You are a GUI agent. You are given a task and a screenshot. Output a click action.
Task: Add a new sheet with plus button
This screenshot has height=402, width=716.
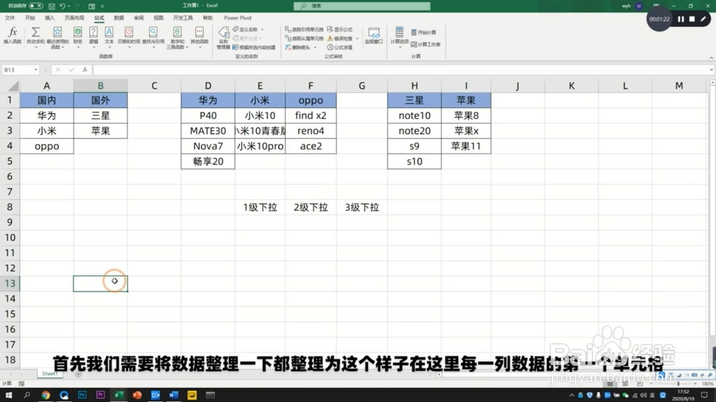[78, 374]
